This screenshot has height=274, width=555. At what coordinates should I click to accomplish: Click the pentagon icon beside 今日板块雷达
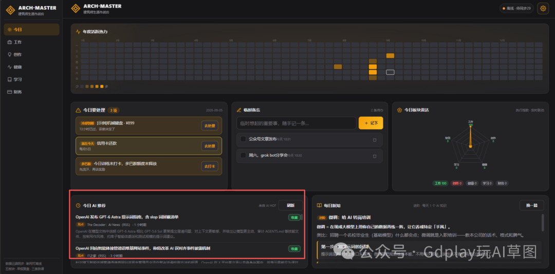coord(400,110)
